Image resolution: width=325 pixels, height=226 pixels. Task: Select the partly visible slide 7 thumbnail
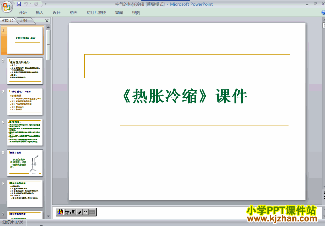pos(25,215)
